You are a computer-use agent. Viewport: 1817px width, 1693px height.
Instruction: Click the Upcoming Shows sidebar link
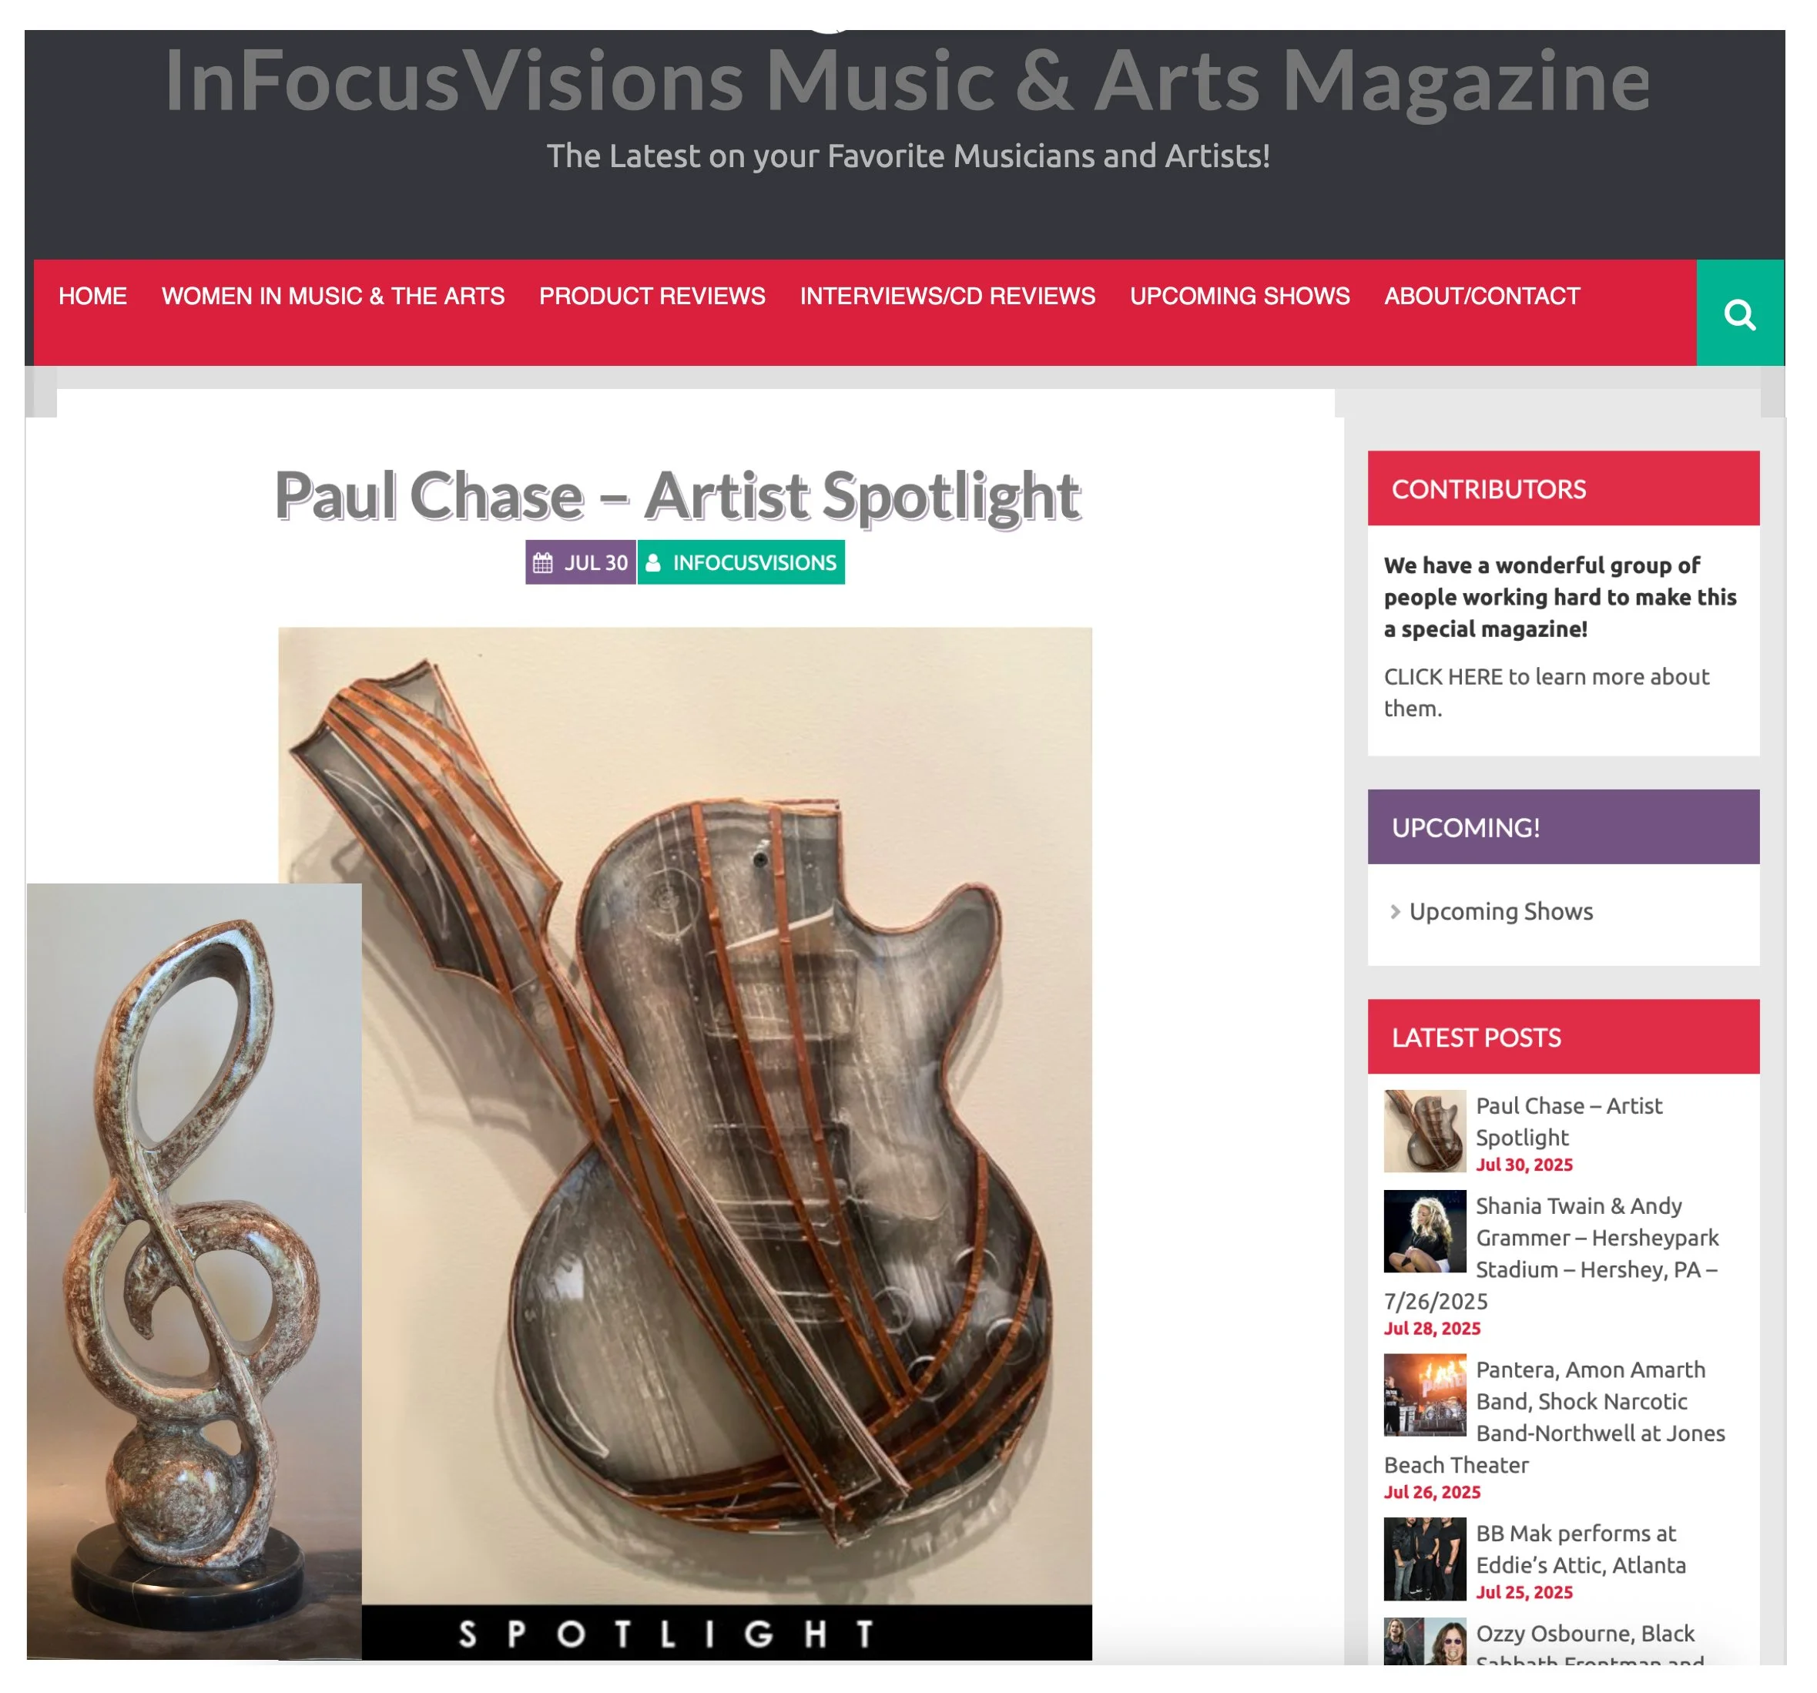tap(1500, 911)
